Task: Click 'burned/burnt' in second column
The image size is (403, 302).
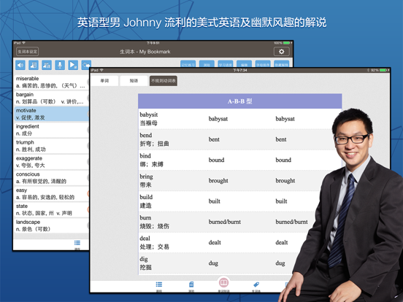Action: (225, 222)
